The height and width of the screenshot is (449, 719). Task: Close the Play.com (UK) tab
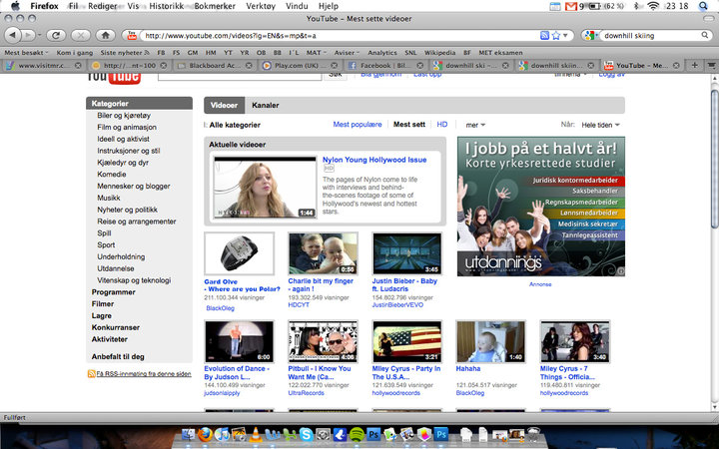pos(334,66)
